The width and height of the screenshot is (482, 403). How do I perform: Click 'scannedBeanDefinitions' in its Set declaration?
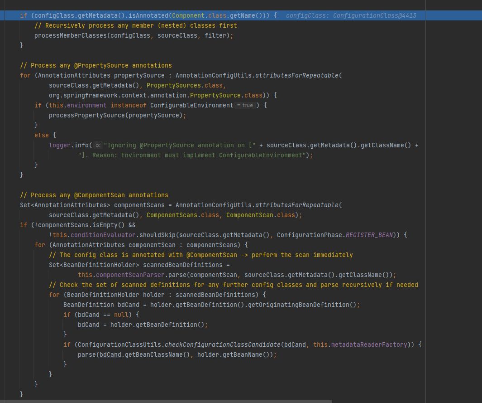coord(182,265)
